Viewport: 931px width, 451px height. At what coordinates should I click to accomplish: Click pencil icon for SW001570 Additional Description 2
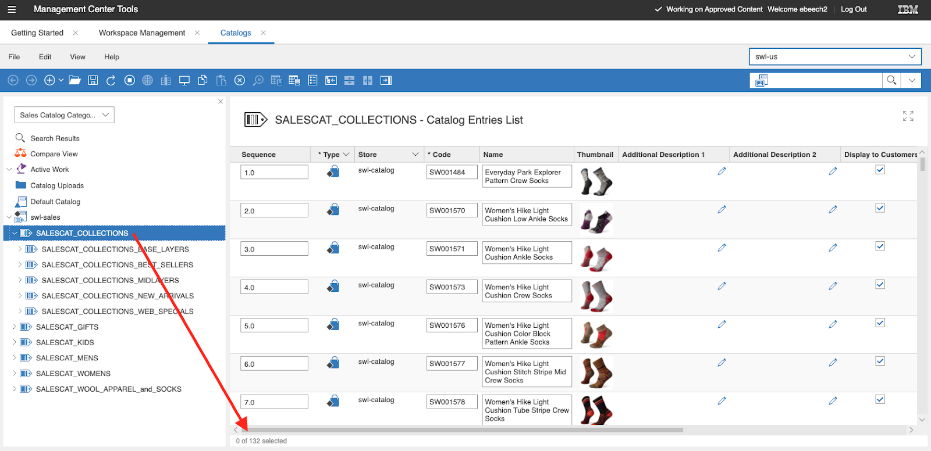point(833,210)
